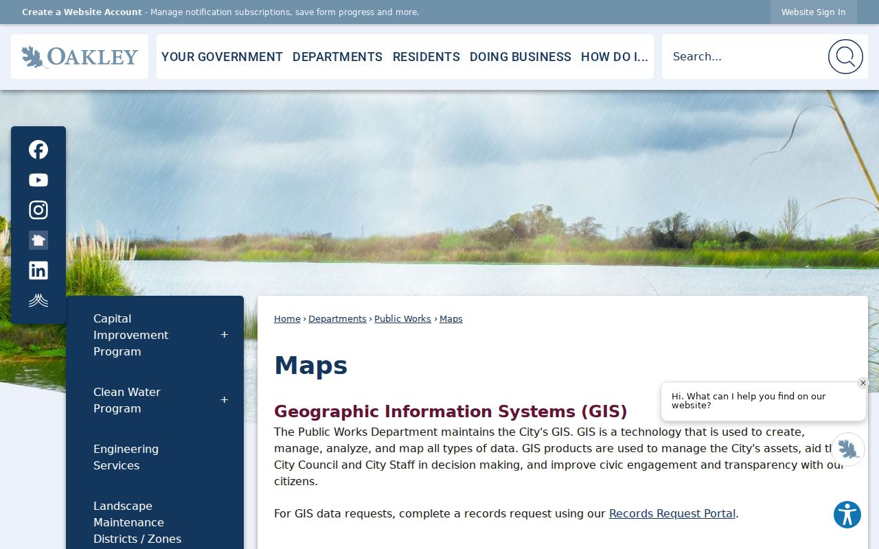The height and width of the screenshot is (549, 879).
Task: Open the Facebook social icon
Action: [38, 150]
